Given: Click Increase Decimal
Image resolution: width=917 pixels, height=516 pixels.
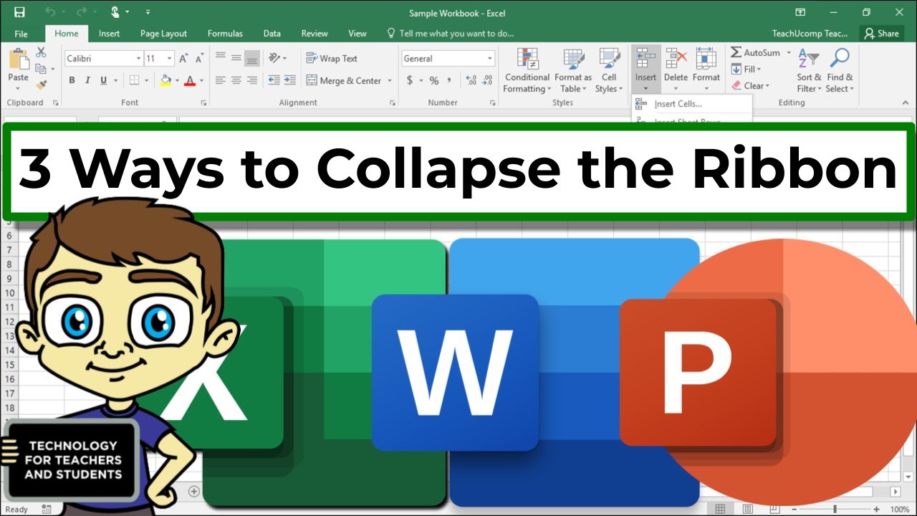Looking at the screenshot, I should click(471, 81).
